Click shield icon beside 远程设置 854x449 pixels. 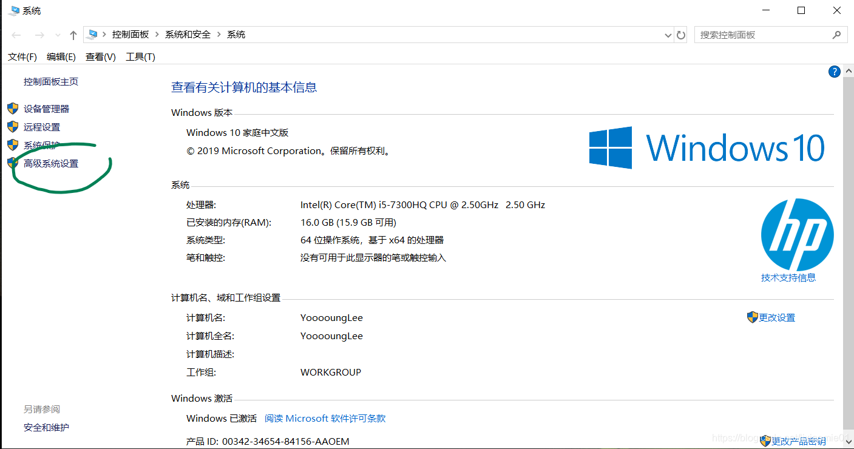(x=13, y=127)
